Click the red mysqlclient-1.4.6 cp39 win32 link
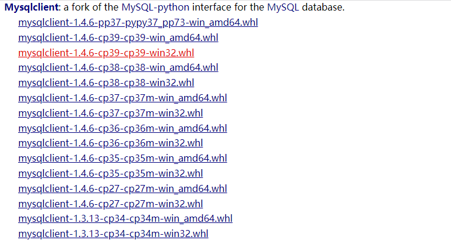This screenshot has width=451, height=247. [x=106, y=53]
